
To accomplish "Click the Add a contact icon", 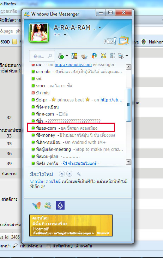I will click(61, 56).
